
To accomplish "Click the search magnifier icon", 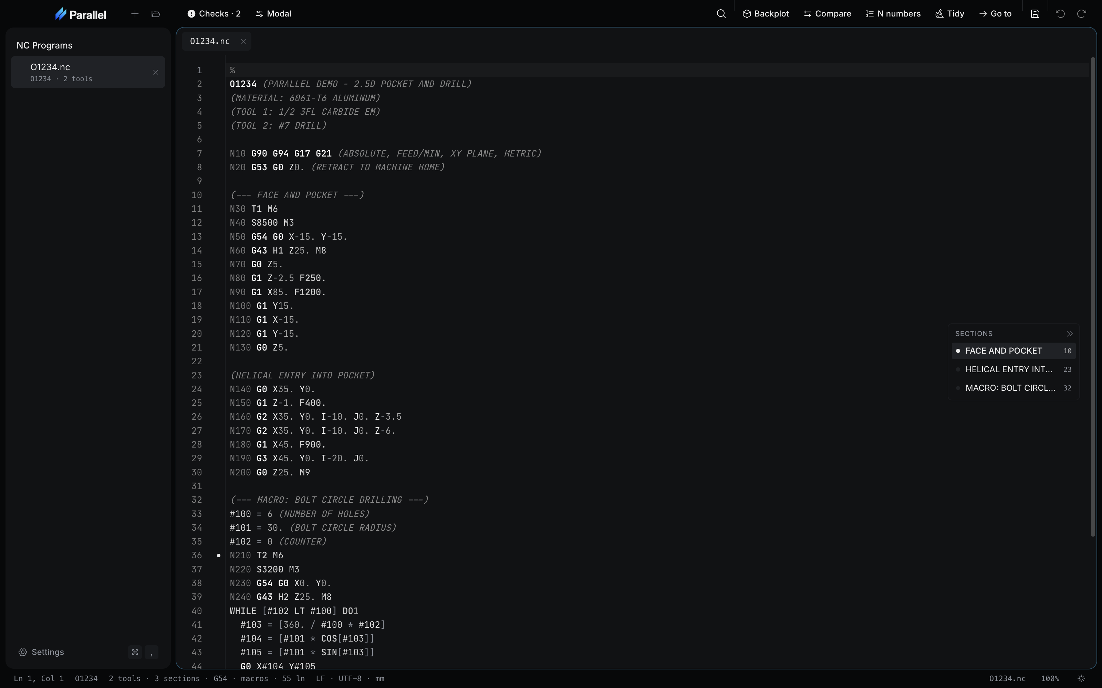I will tap(721, 14).
